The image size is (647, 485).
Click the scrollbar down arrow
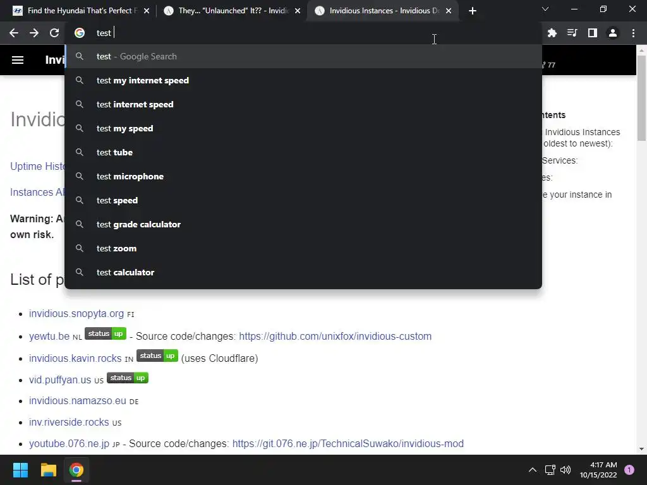click(641, 449)
